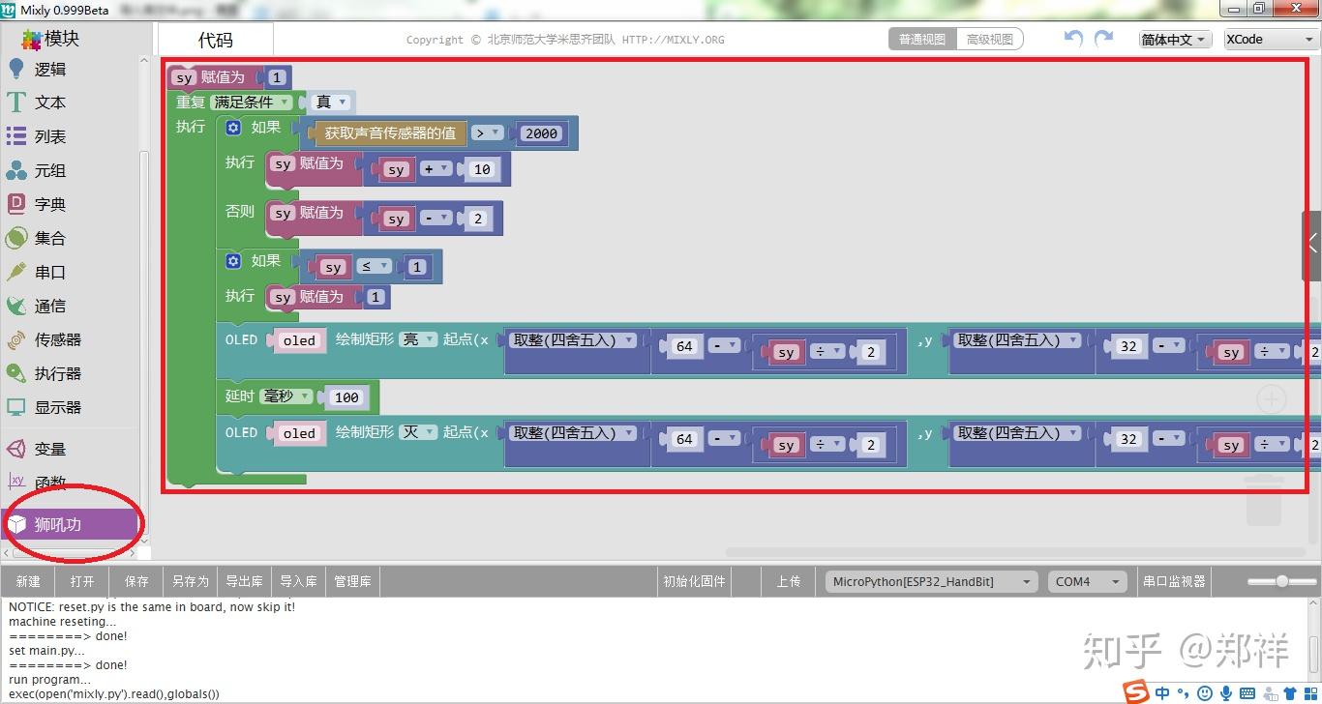This screenshot has width=1322, height=704.
Task: Click the first block's sy variable name
Action: 184,77
